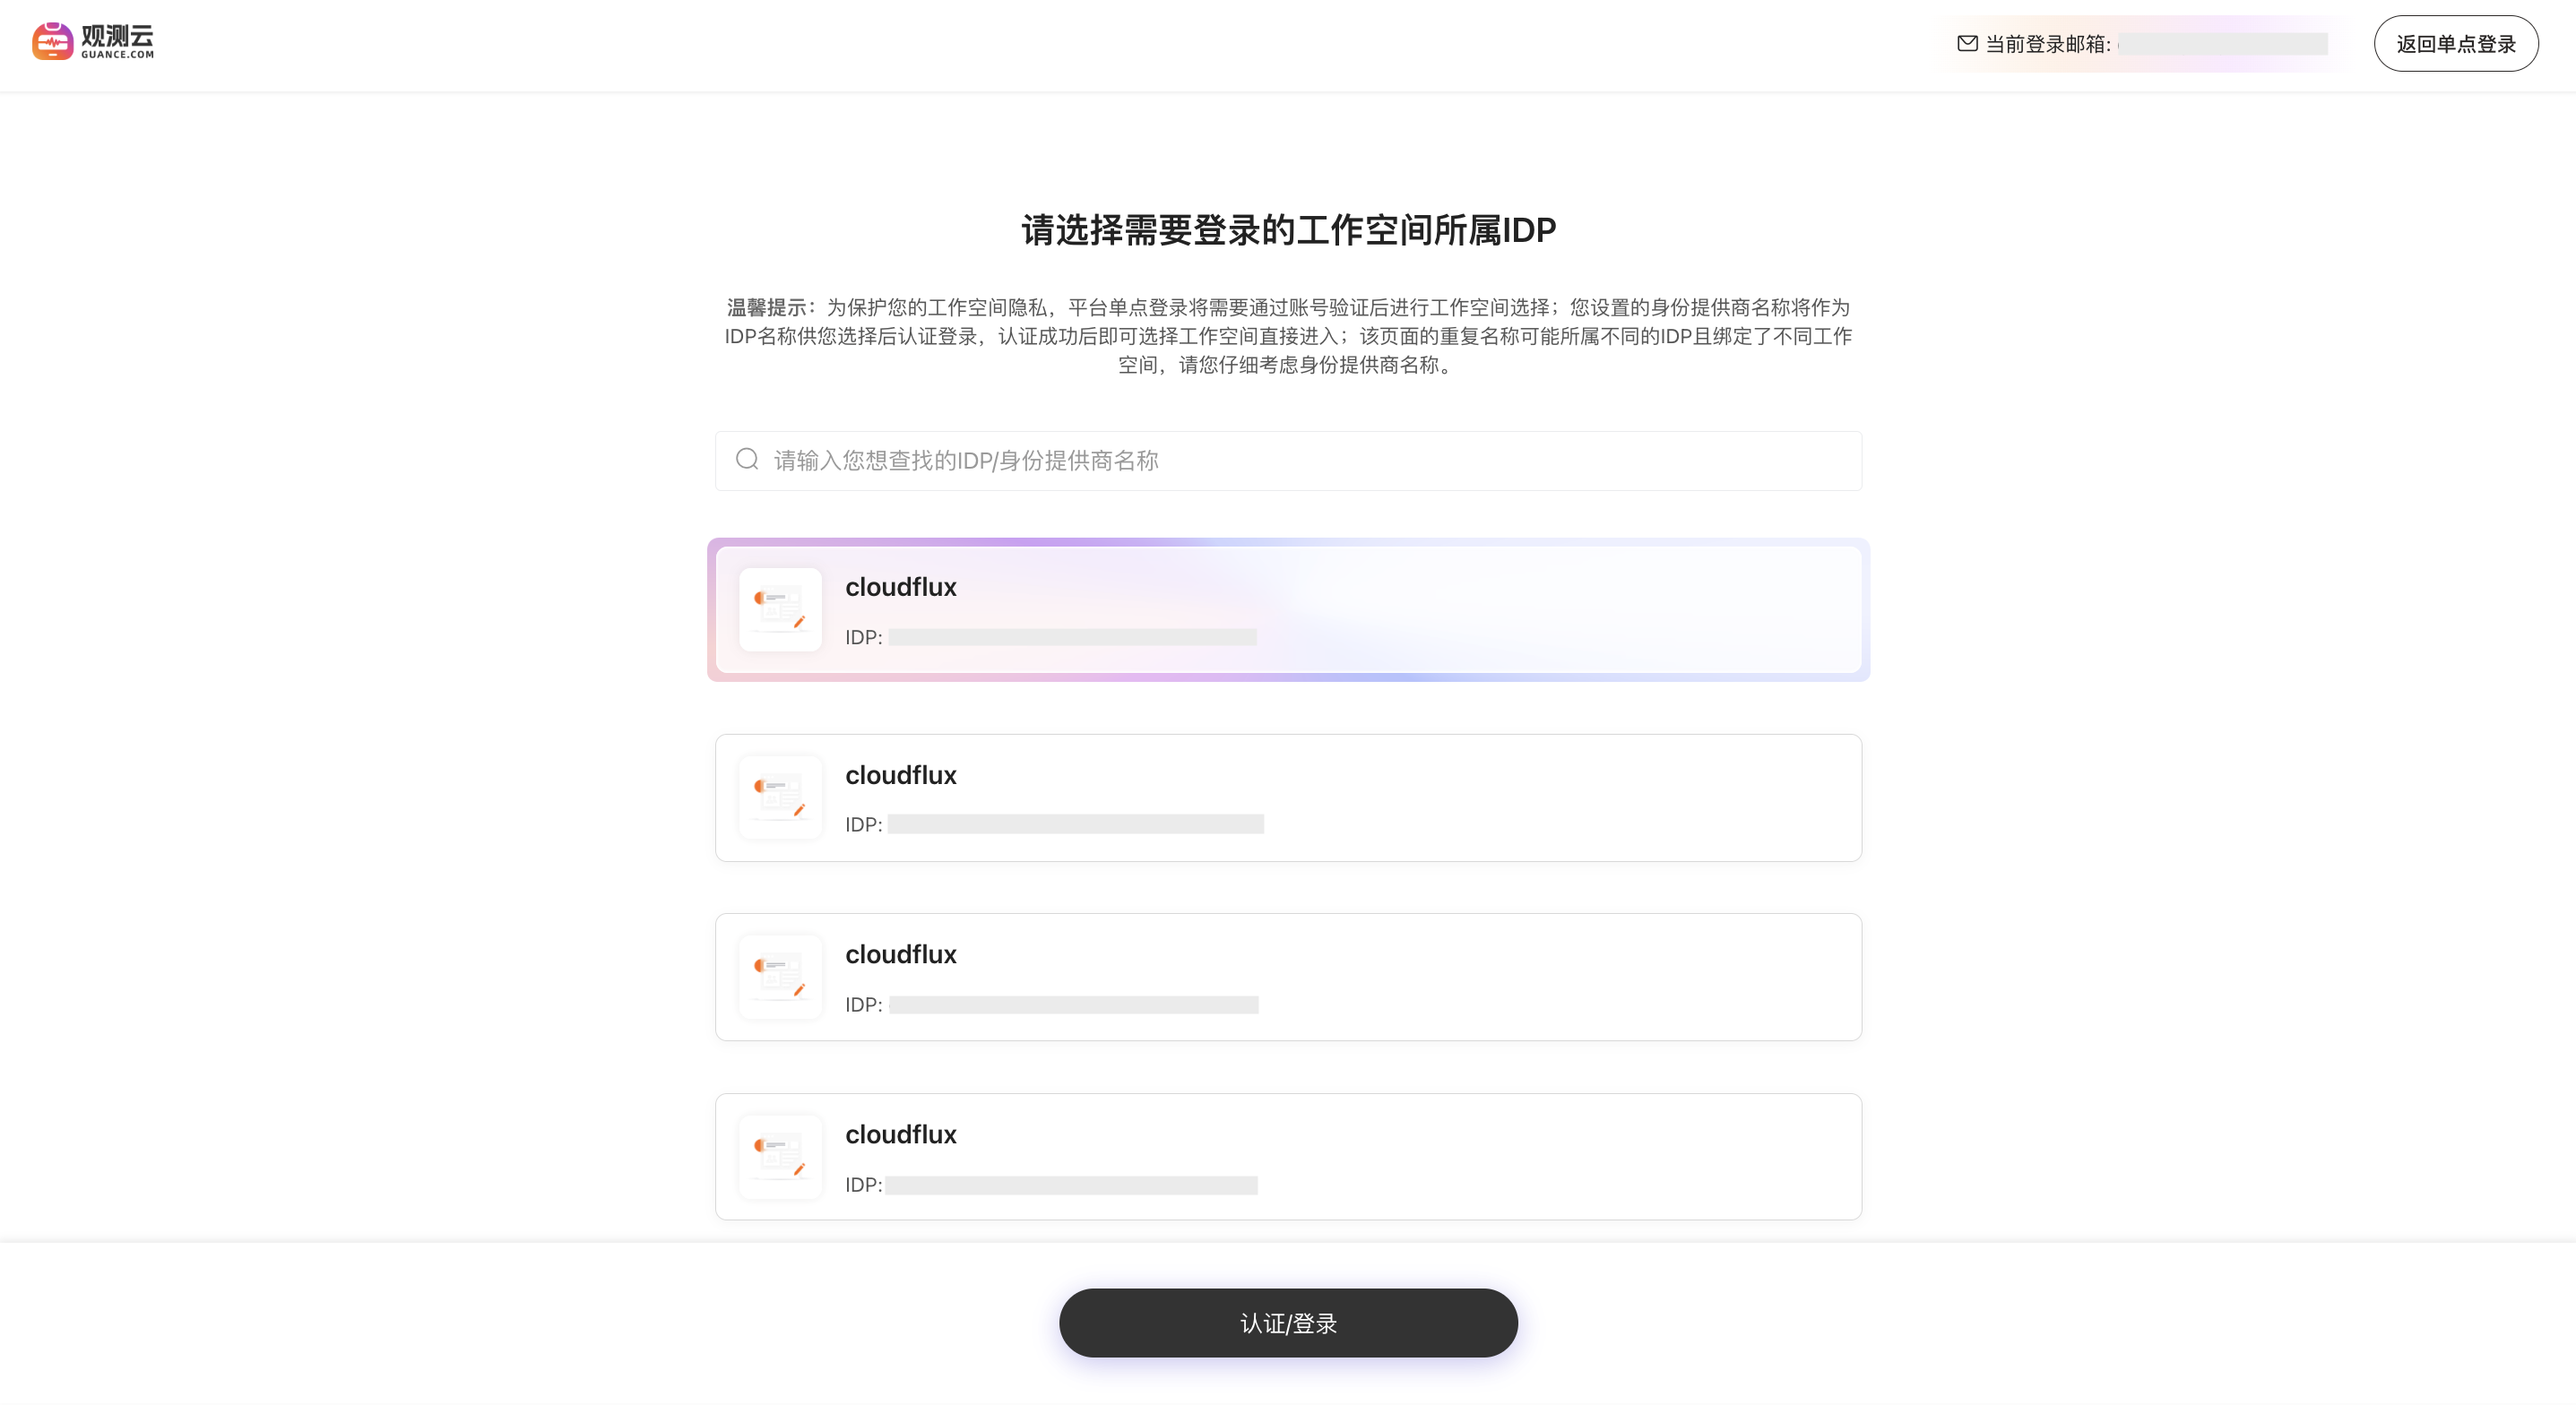Click the IDP value in the highlighted card
The height and width of the screenshot is (1405, 2576).
[x=1072, y=637]
